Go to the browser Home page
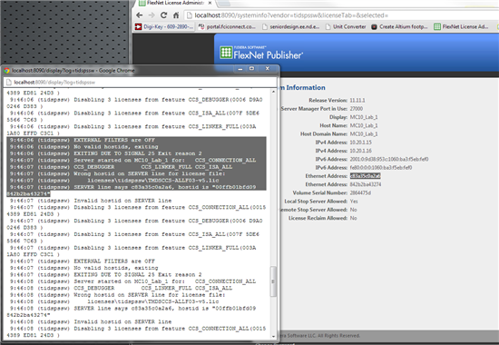 click(176, 15)
